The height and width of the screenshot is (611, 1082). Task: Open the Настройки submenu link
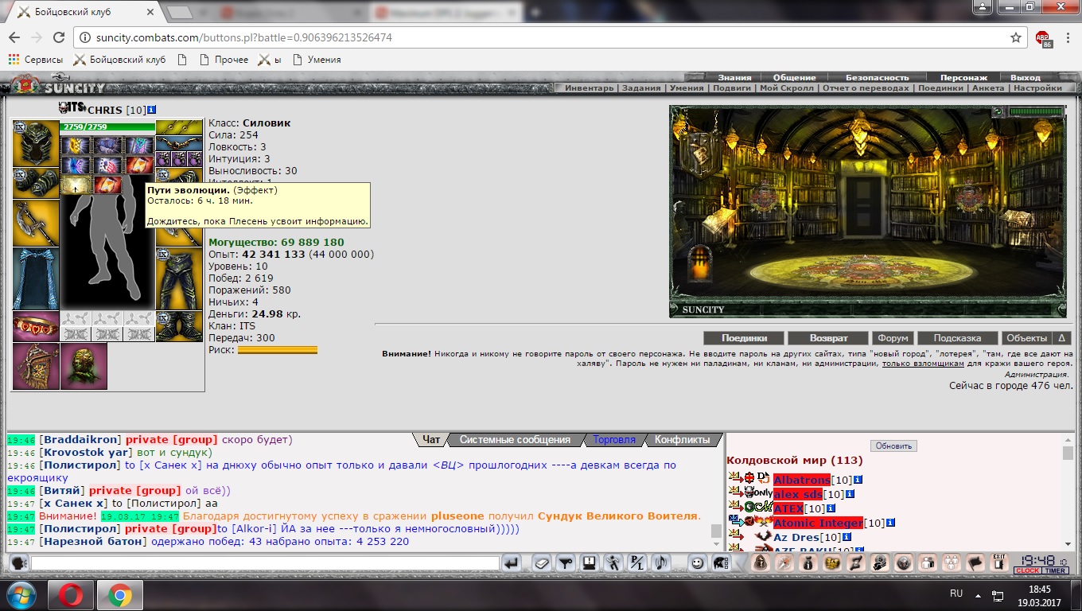(1037, 88)
